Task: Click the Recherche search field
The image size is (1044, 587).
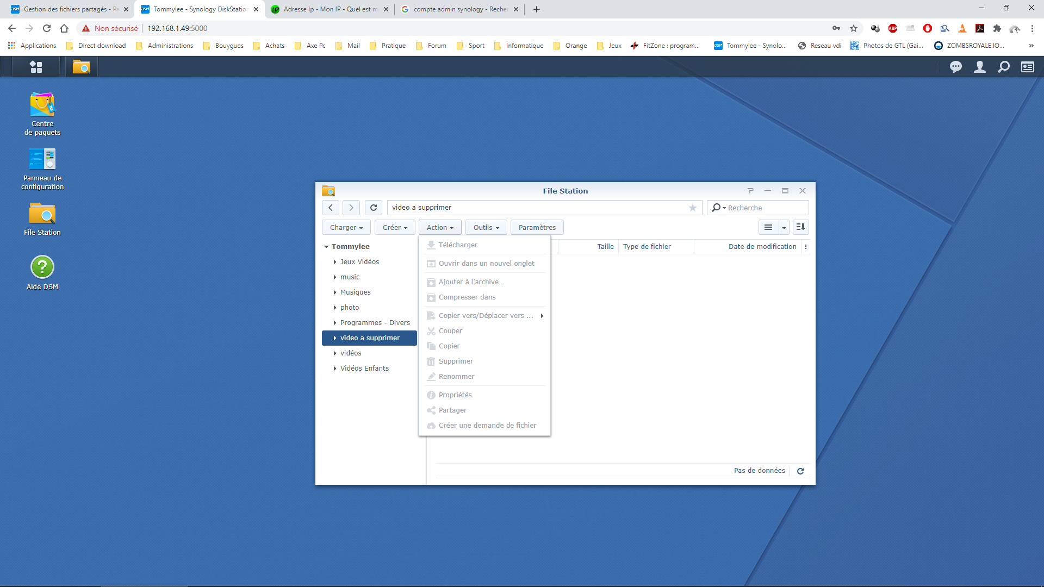Action: coord(758,208)
